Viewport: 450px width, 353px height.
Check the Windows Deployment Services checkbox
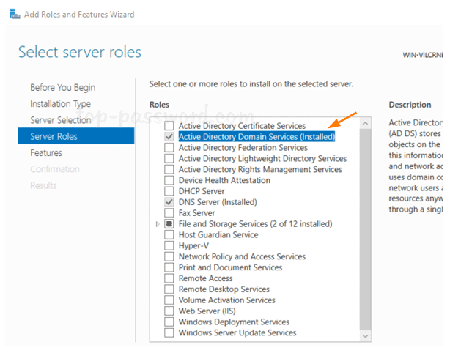pyautogui.click(x=169, y=322)
